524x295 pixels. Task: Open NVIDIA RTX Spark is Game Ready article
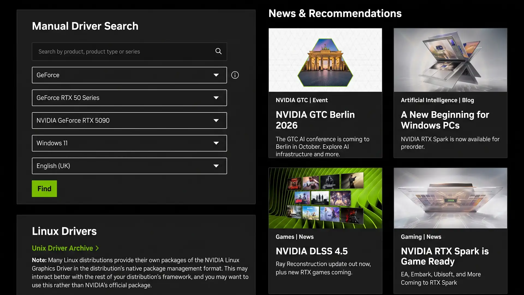[x=445, y=256]
